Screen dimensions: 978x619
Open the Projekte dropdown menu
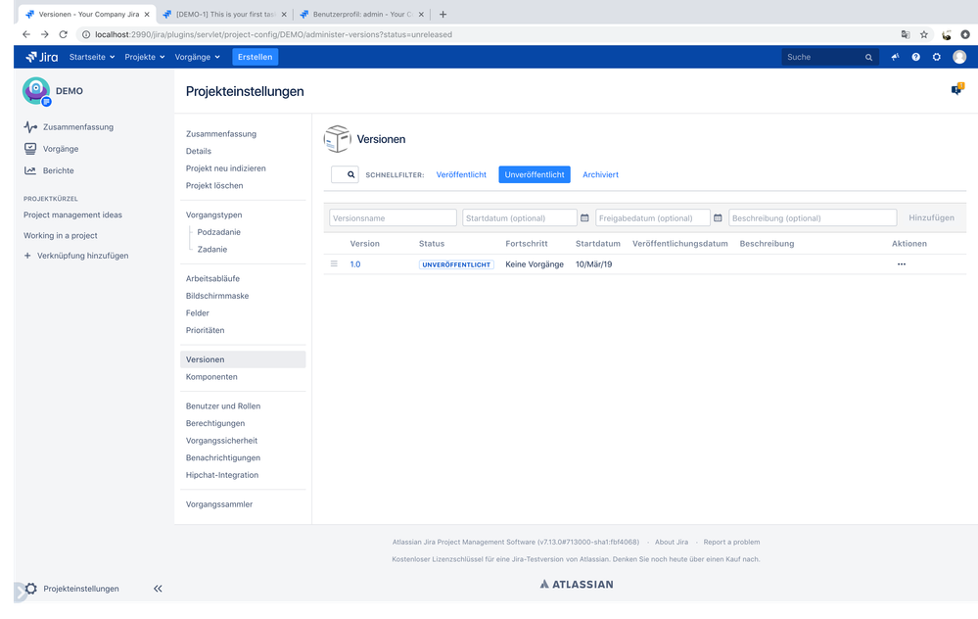point(144,57)
